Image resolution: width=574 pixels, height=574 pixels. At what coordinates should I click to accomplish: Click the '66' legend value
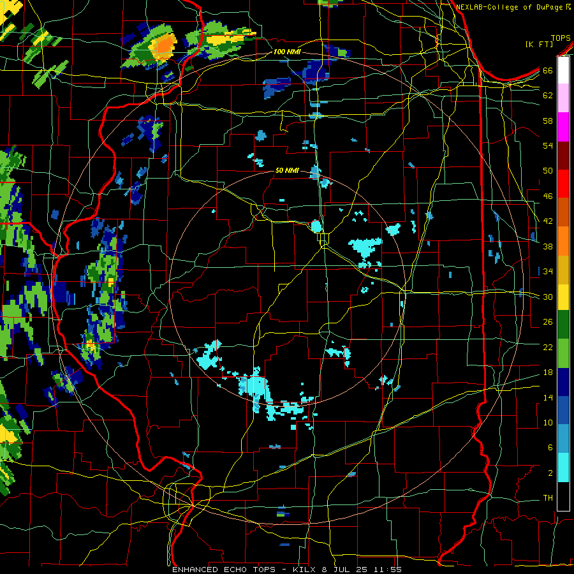(548, 71)
